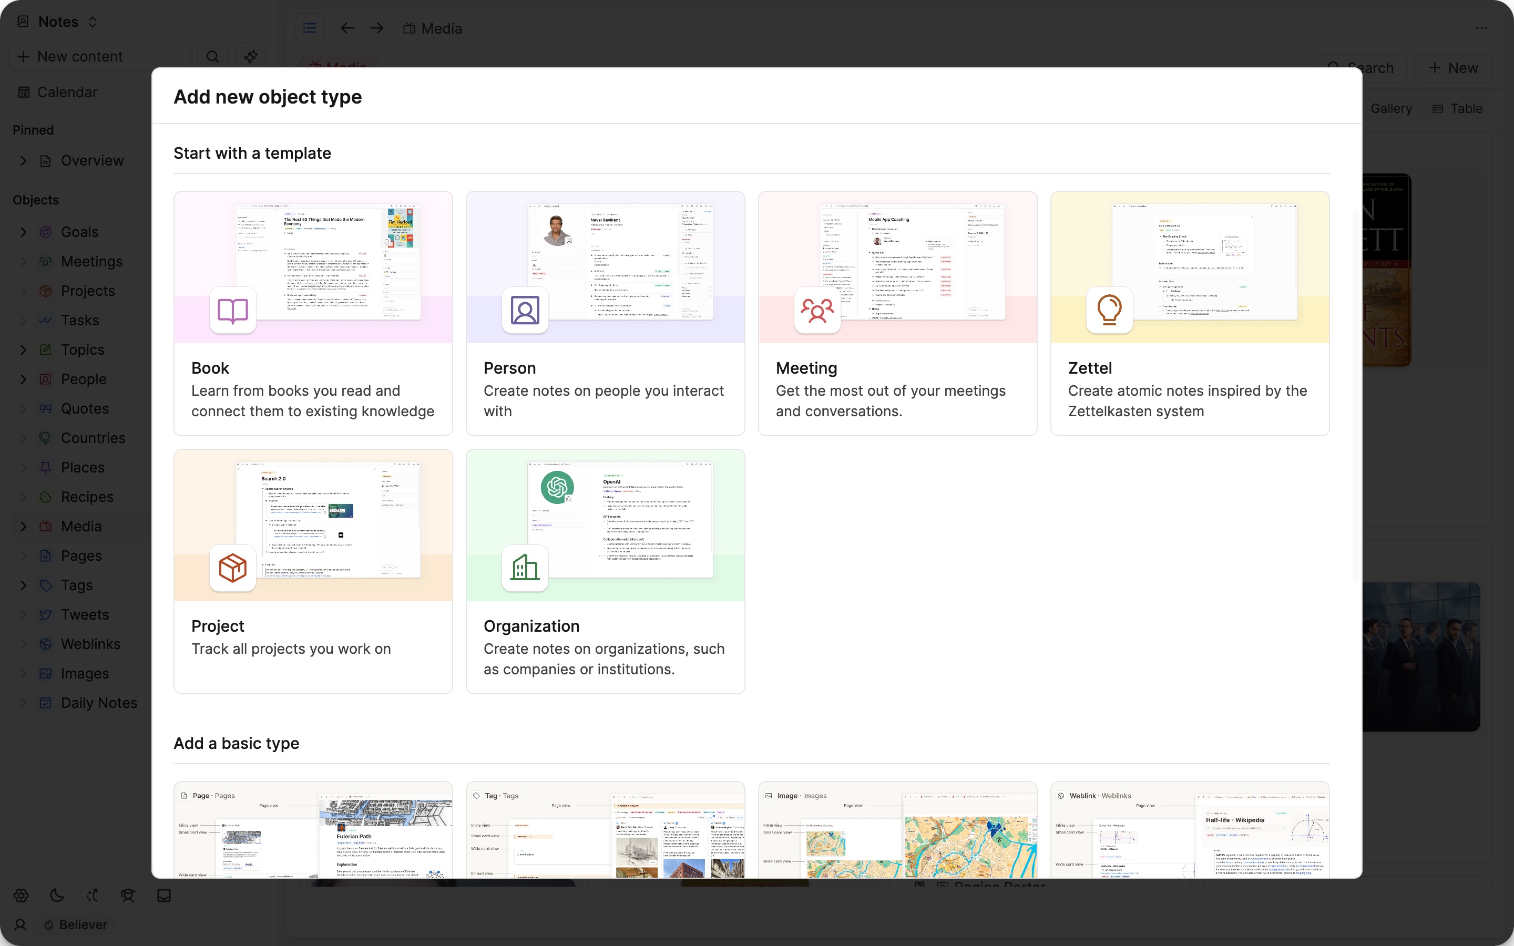Open Calendar in the sidebar
This screenshot has width=1514, height=946.
[x=67, y=92]
